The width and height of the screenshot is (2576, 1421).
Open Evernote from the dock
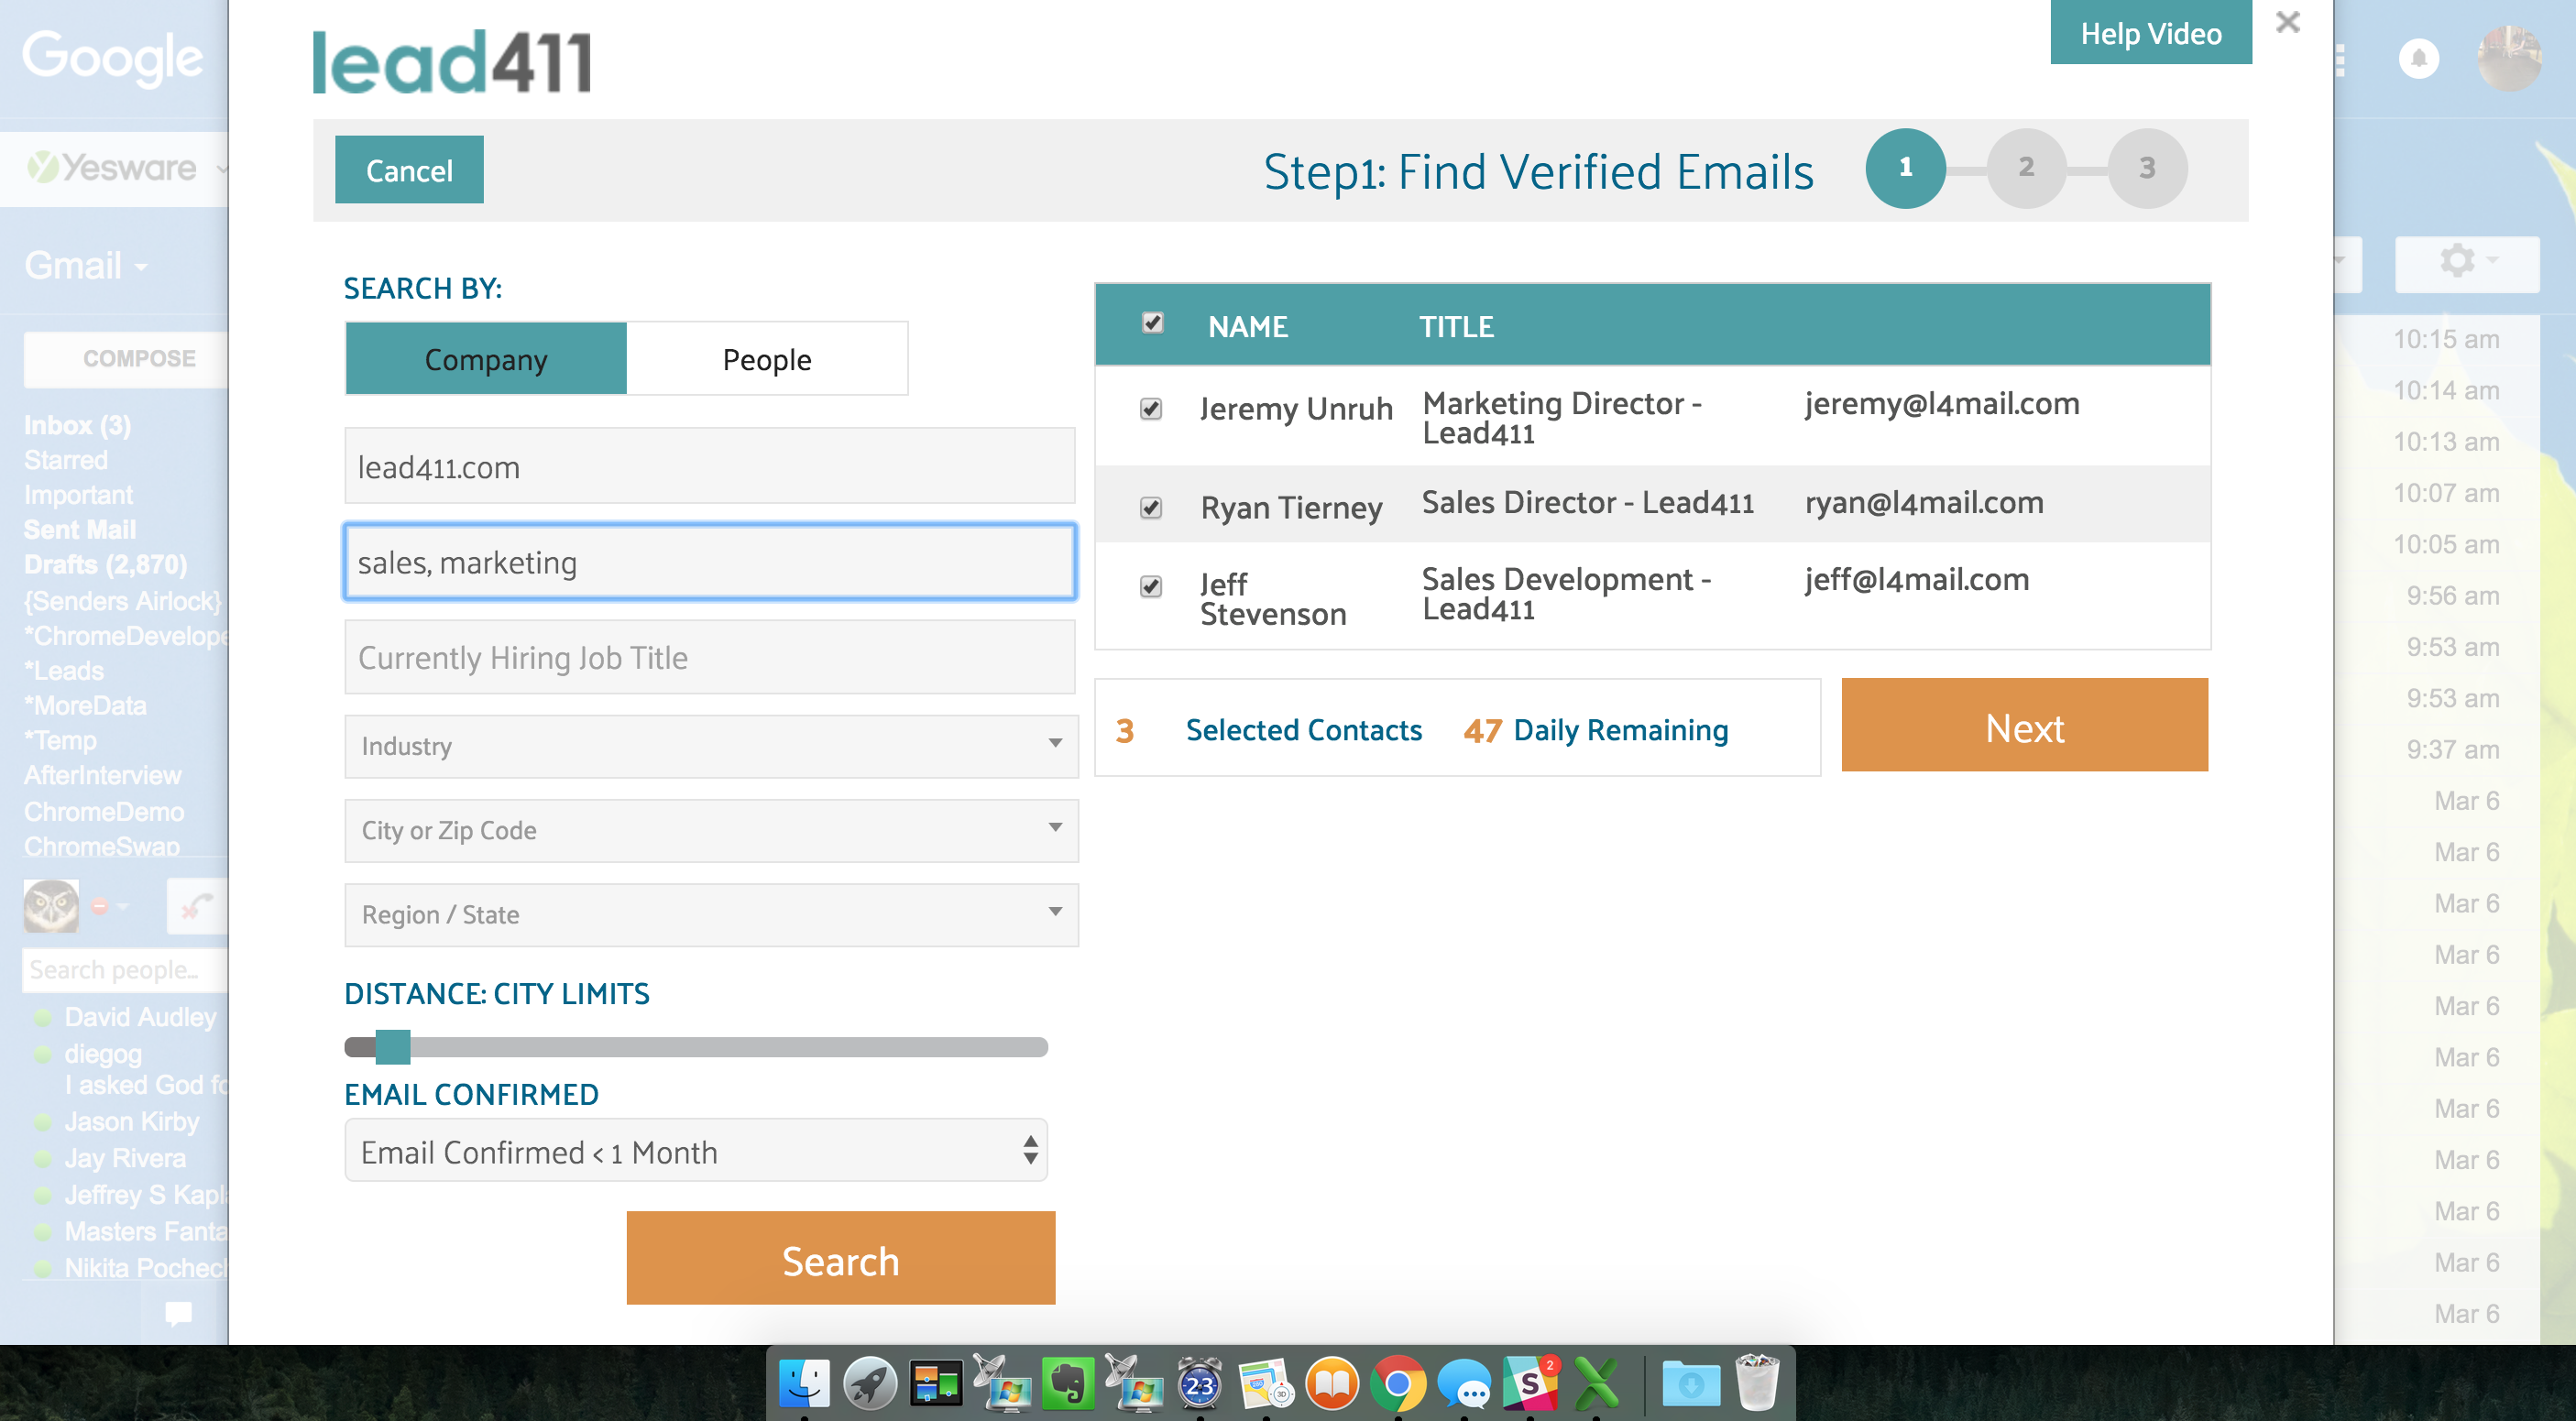click(1067, 1384)
